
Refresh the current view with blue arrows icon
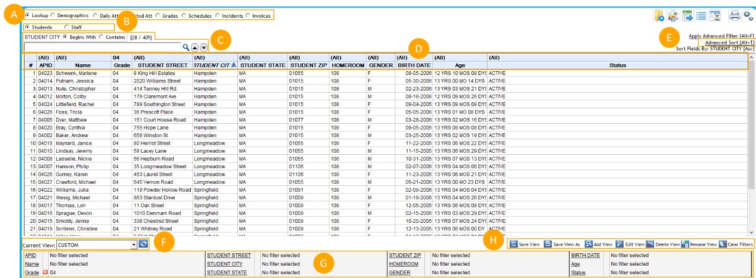tap(143, 244)
